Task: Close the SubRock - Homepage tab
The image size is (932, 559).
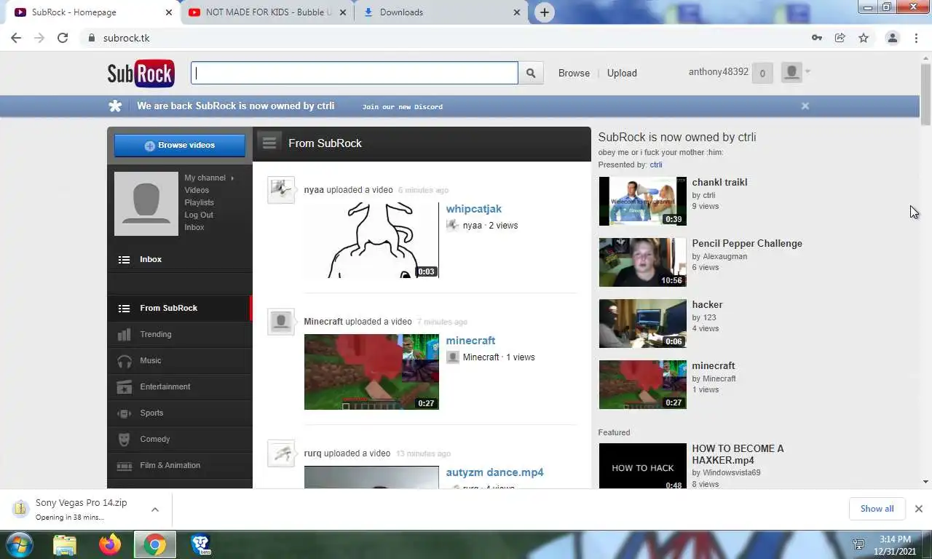Action: 169,12
